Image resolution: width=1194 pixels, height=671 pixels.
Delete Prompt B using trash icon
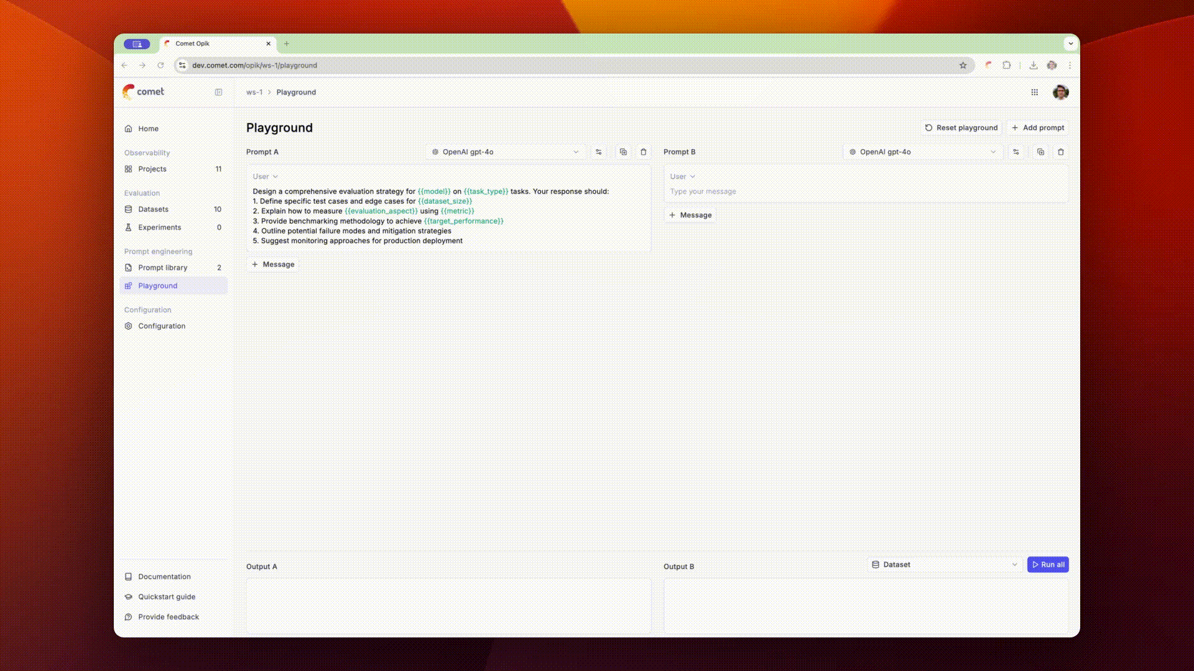coord(1061,152)
